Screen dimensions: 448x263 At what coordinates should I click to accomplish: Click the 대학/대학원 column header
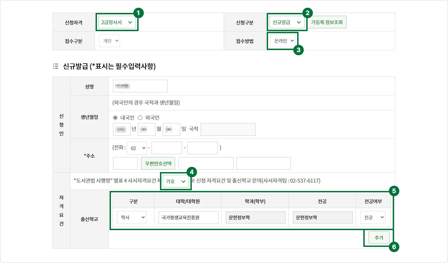point(188,201)
